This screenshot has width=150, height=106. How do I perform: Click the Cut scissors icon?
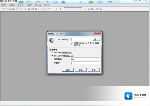point(22,9)
